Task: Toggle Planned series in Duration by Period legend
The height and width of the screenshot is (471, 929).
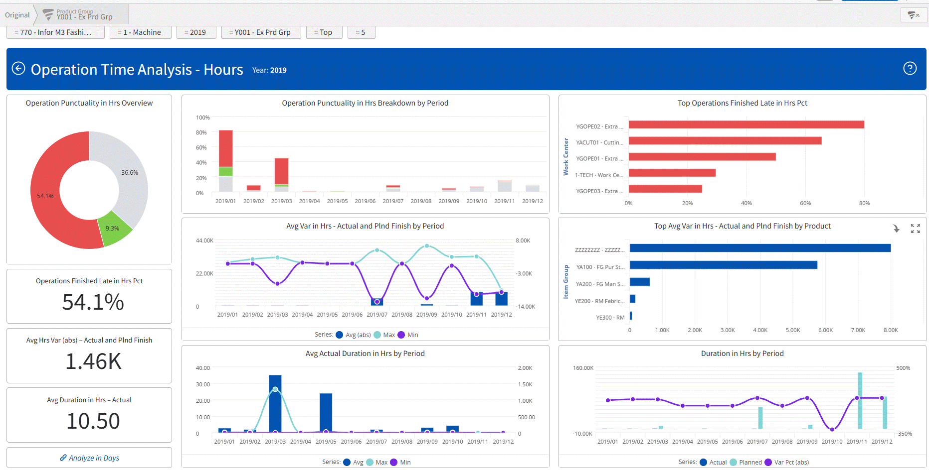Action: (734, 463)
